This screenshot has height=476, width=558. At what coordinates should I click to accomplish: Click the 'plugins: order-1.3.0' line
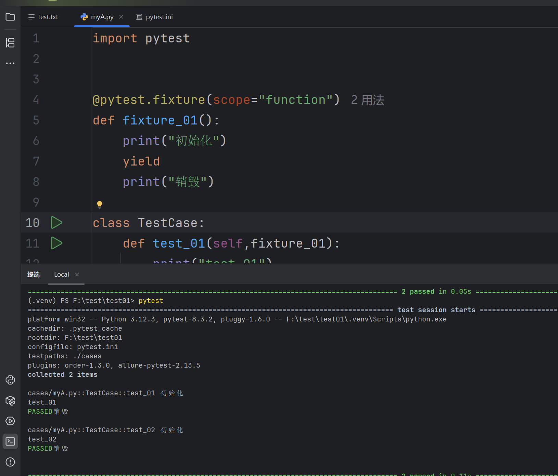pos(114,365)
